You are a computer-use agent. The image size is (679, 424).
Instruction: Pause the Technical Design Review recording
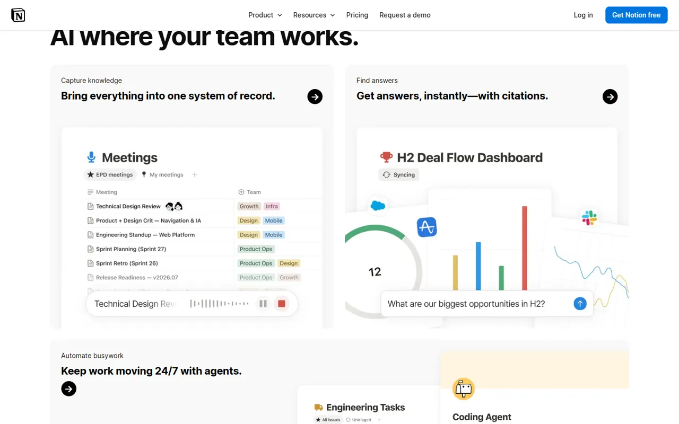(263, 304)
